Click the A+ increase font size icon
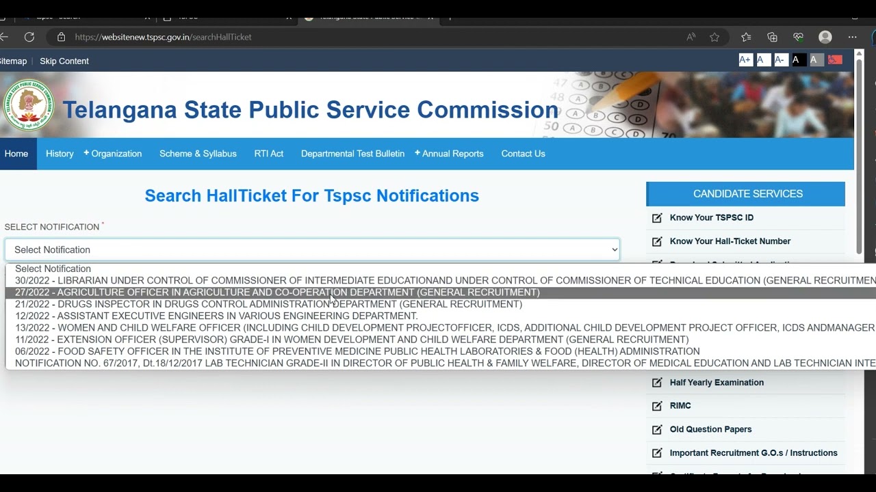 745,60
